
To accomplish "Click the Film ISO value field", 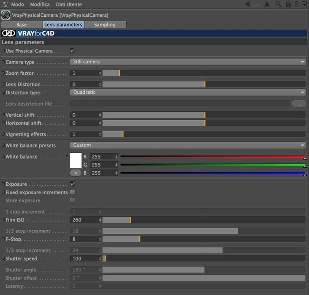I will [86, 220].
